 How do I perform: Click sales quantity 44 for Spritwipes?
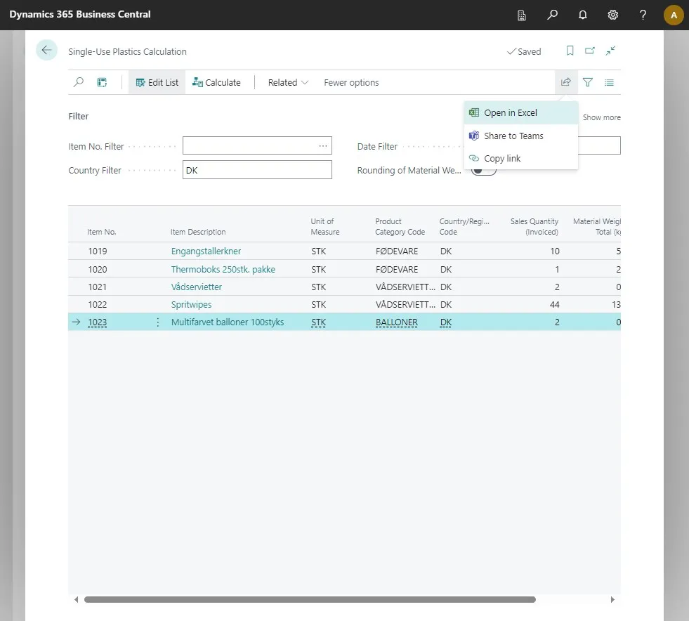(x=555, y=304)
